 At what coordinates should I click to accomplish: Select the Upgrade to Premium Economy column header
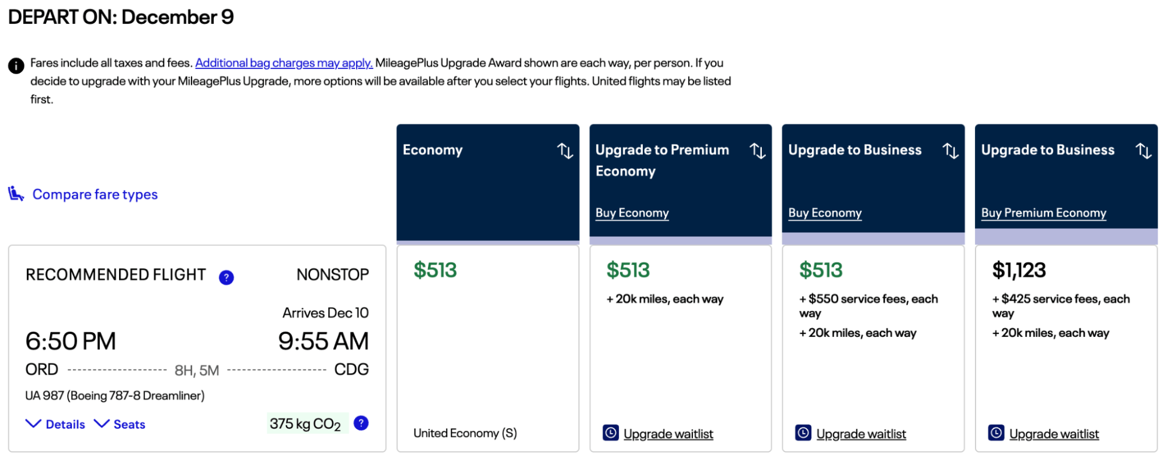662,161
